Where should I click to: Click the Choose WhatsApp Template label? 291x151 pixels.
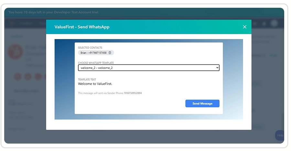(x=96, y=63)
